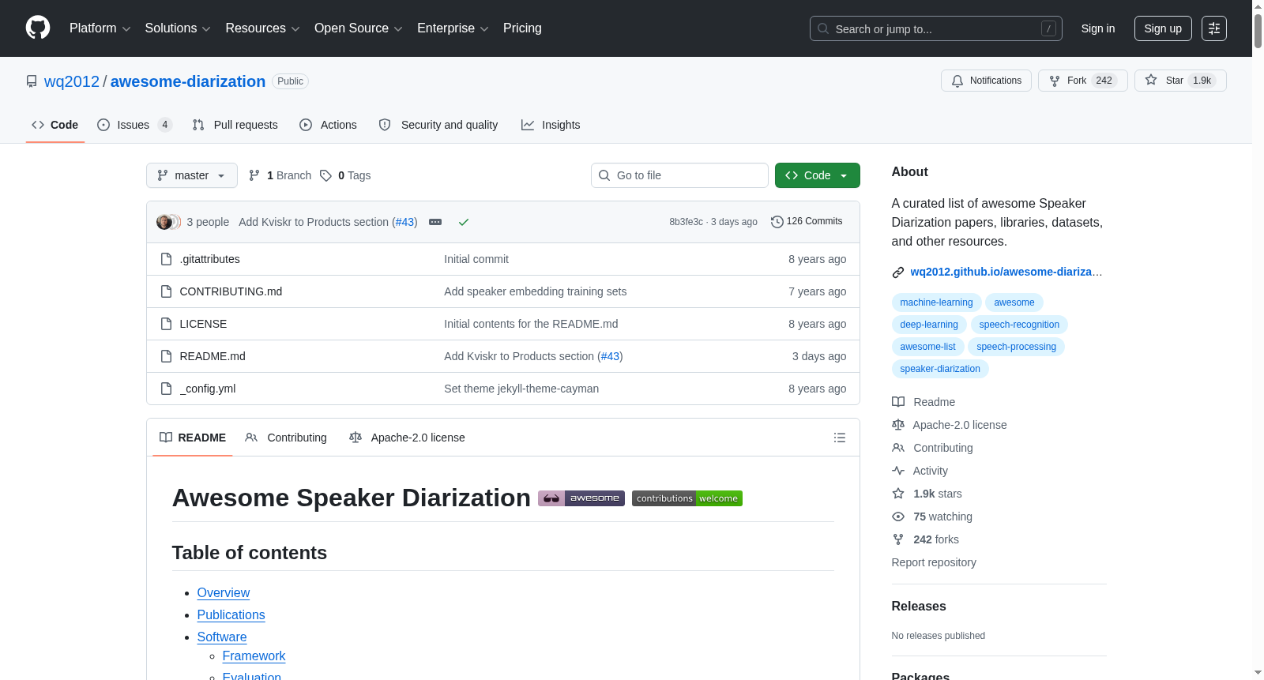
Task: Focus the Search or jump to field
Action: (936, 29)
